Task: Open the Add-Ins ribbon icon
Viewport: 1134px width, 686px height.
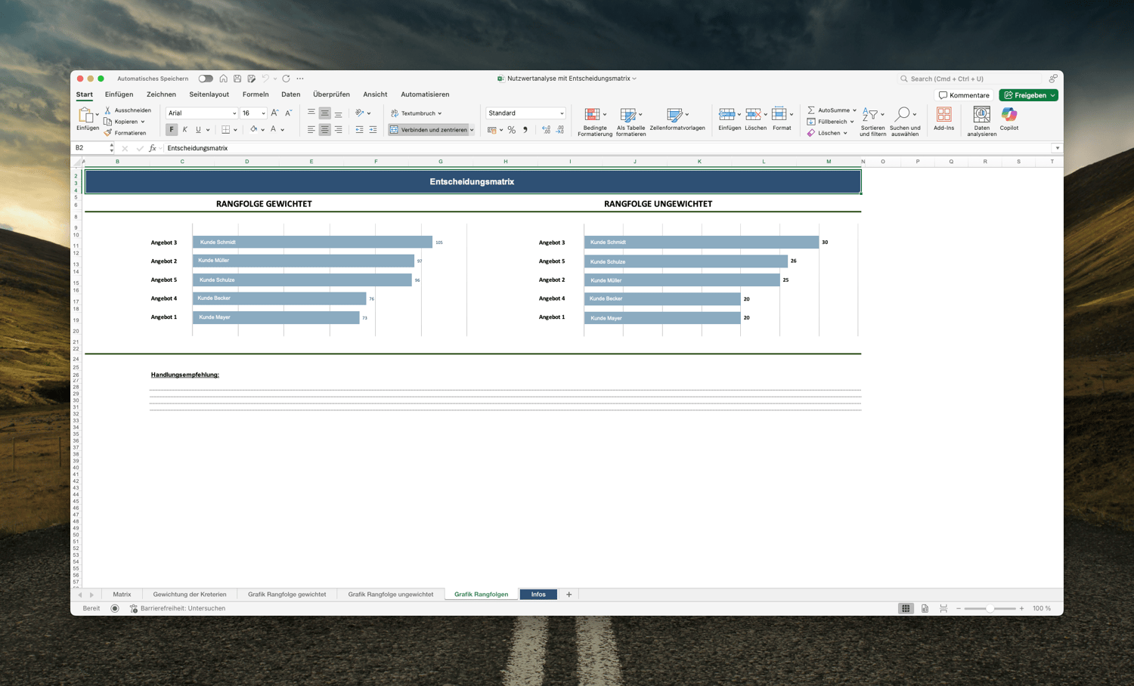Action: 943,119
